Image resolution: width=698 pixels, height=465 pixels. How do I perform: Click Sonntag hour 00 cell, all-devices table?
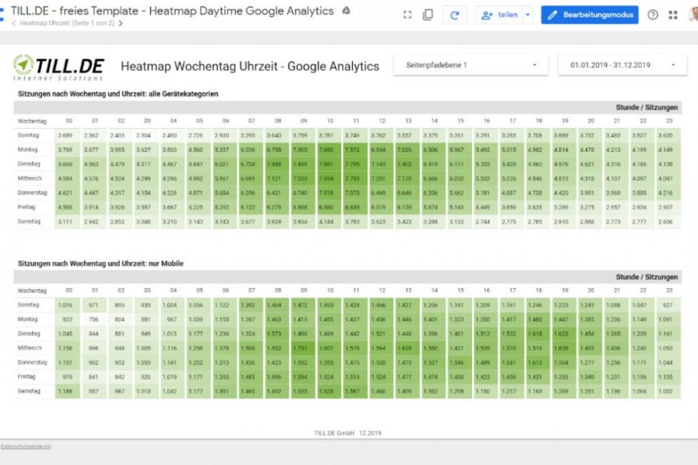[x=68, y=135]
